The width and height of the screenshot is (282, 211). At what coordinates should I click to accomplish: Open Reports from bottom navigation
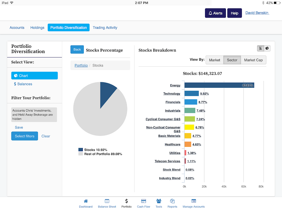pos(172,203)
